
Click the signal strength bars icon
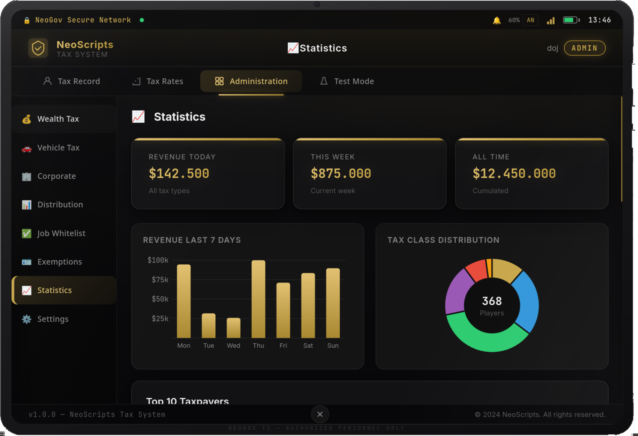click(551, 20)
